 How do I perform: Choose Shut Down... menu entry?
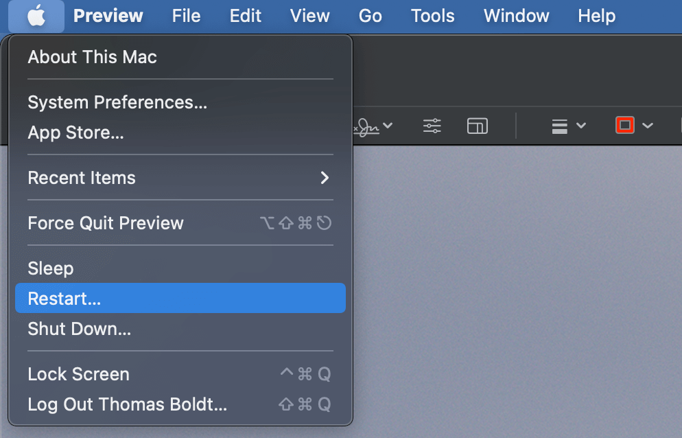(x=180, y=329)
